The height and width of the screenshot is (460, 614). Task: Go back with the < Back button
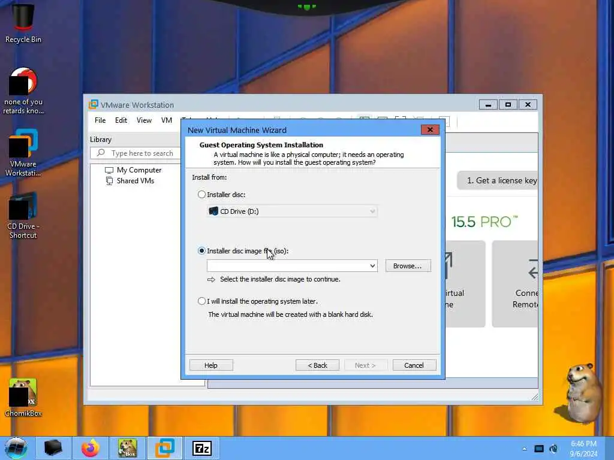[318, 365]
